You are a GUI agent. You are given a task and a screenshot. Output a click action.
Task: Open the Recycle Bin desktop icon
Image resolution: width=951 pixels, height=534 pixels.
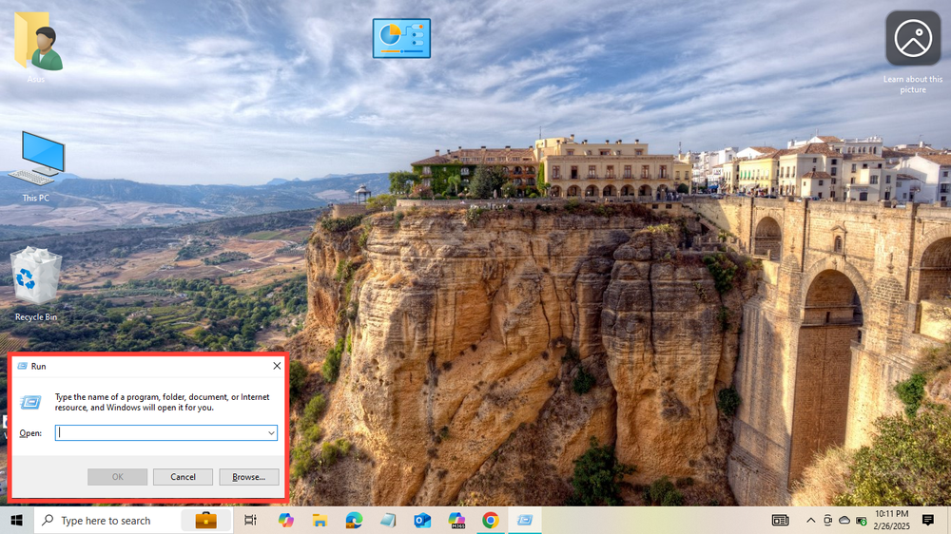(36, 277)
